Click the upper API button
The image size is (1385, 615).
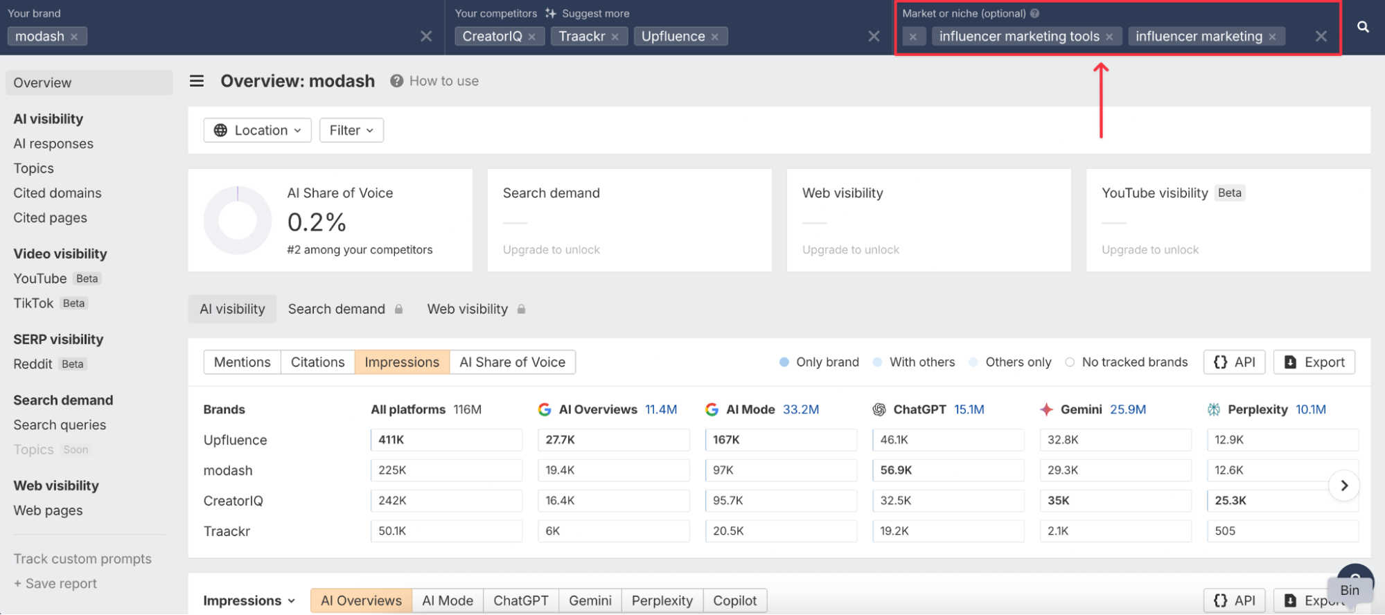(1235, 362)
